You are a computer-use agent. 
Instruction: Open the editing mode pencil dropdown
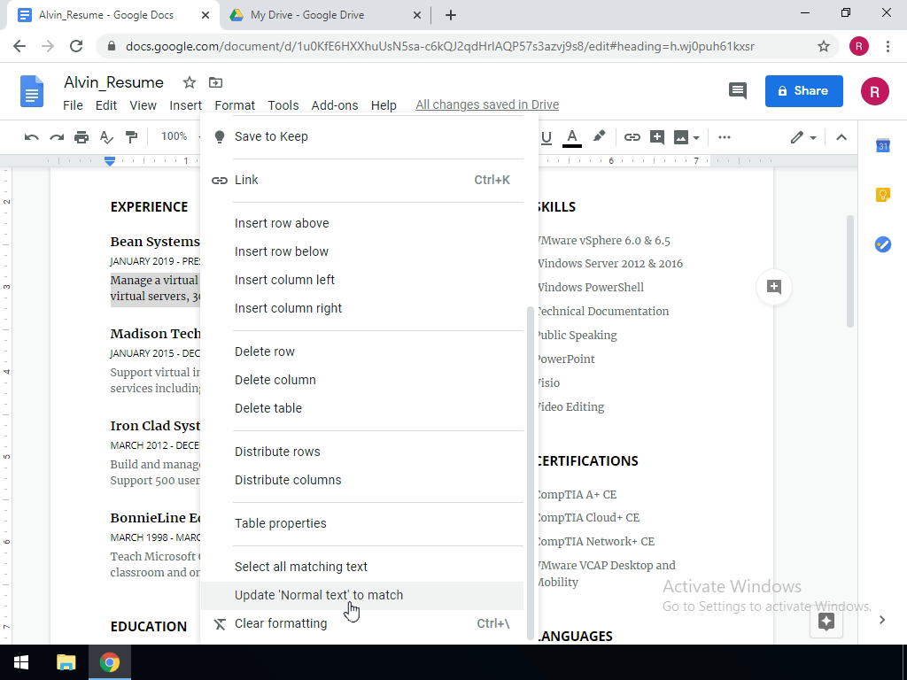[803, 137]
